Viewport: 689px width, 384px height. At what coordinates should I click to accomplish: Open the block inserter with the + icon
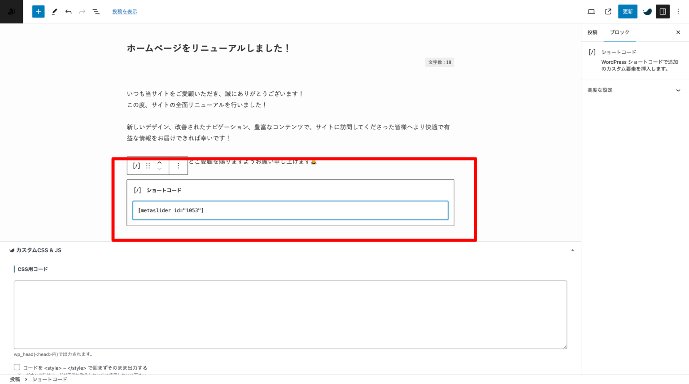pyautogui.click(x=38, y=11)
